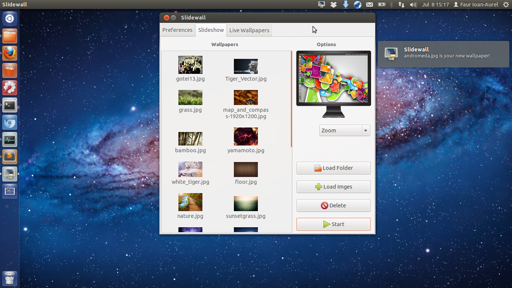This screenshot has width=512, height=288.
Task: Switch to the Live Wallpapers tab
Action: tap(249, 30)
